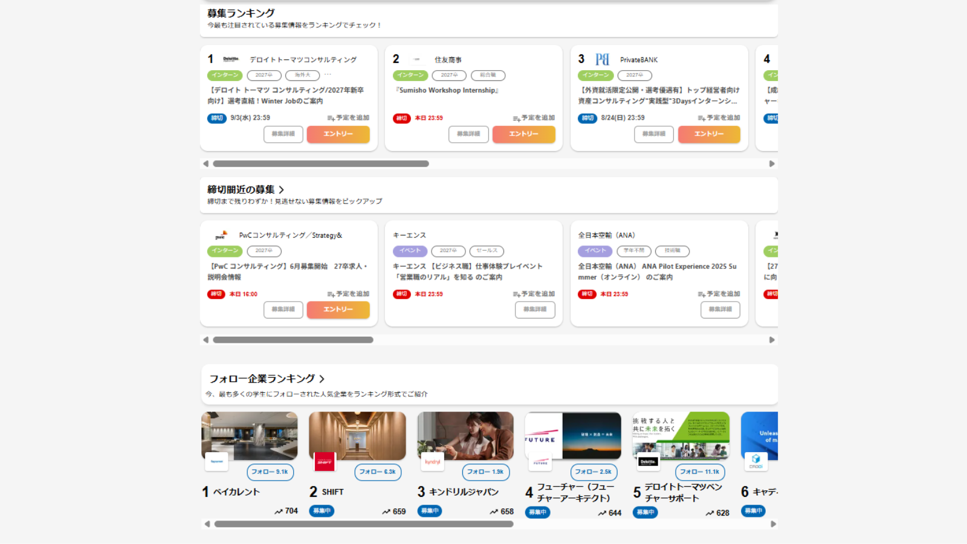Open the キンドリルジャパン thumbnail of two people
This screenshot has height=544, width=967.
coord(465,435)
